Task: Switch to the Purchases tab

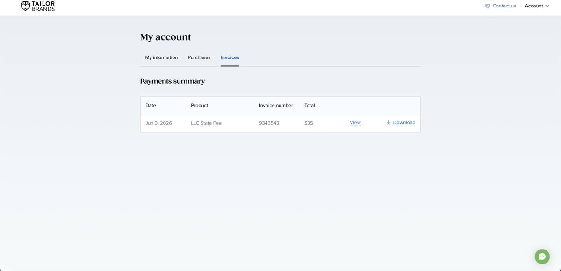Action: [x=199, y=57]
